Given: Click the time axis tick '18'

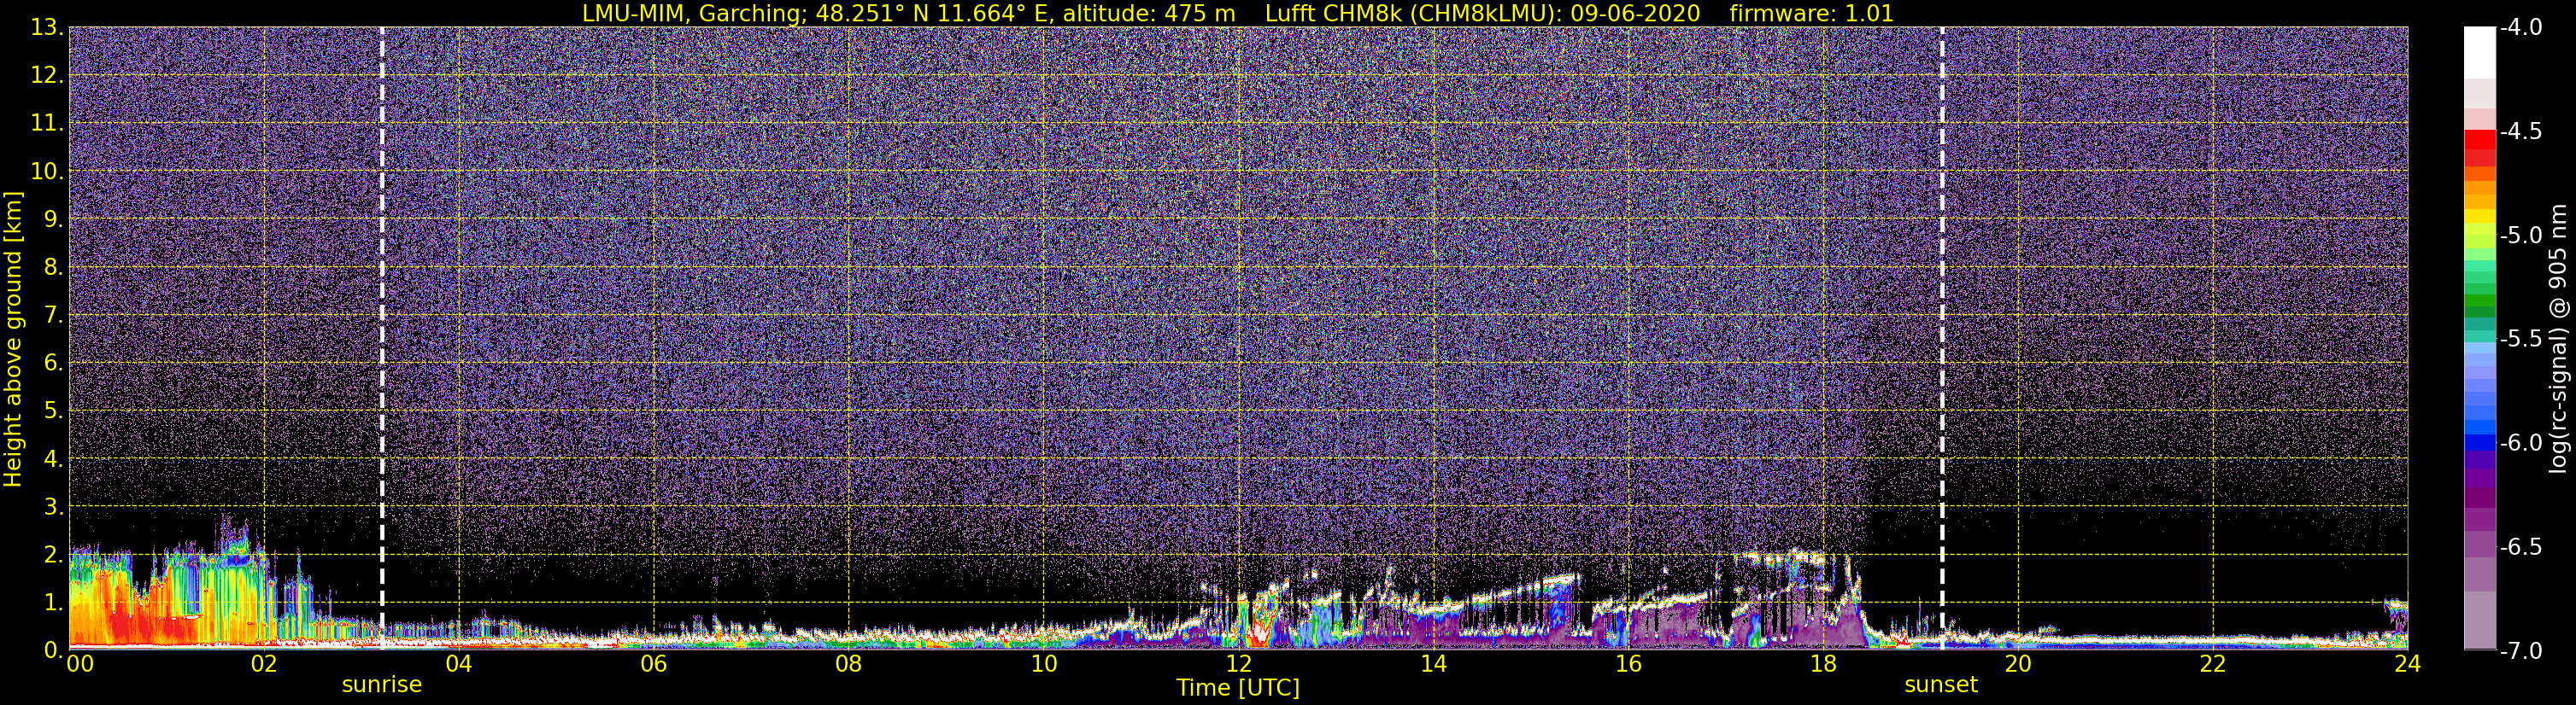Looking at the screenshot, I should [x=1824, y=665].
